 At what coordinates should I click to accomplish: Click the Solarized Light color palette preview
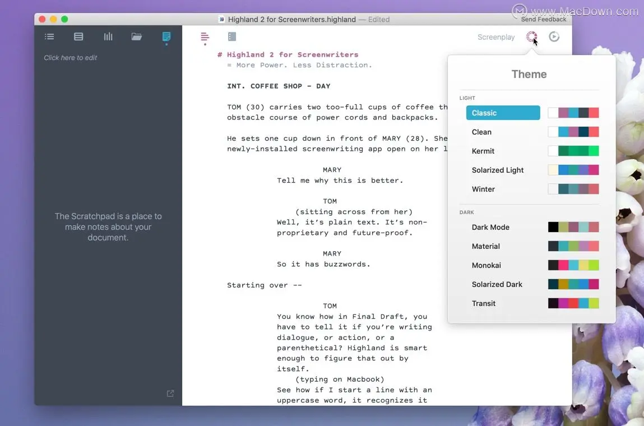pyautogui.click(x=573, y=170)
